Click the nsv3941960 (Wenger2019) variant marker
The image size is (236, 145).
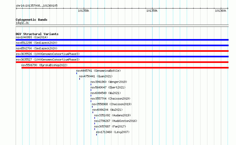[91, 84]
